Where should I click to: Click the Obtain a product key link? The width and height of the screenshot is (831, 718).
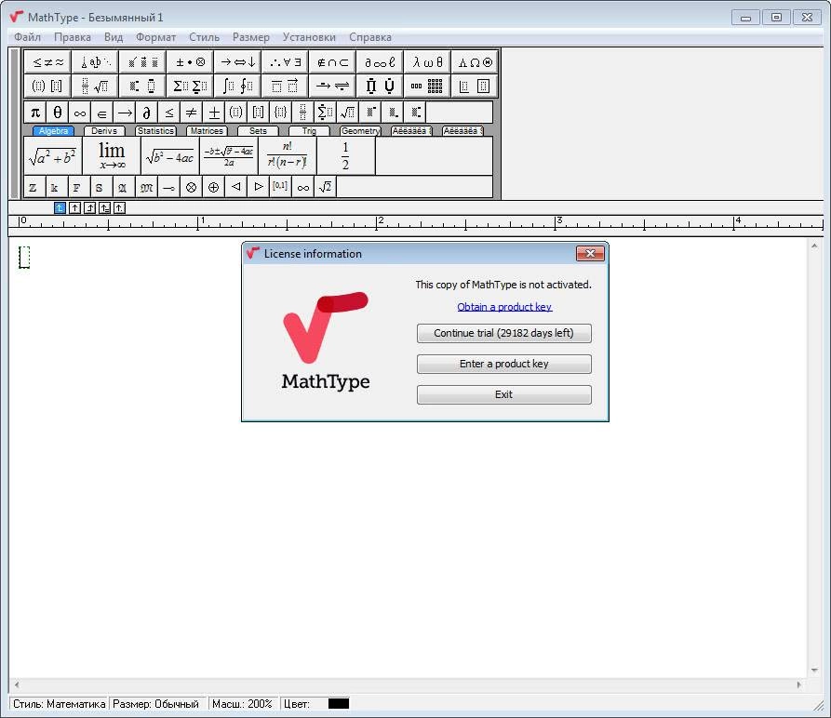504,307
